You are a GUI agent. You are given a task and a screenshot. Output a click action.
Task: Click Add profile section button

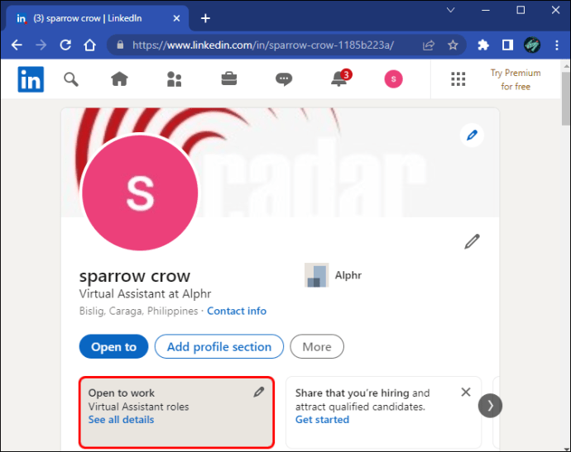coord(219,346)
